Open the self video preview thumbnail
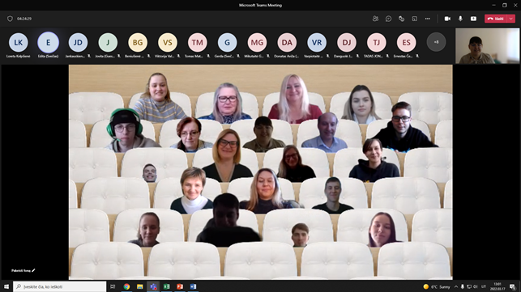 pyautogui.click(x=487, y=46)
